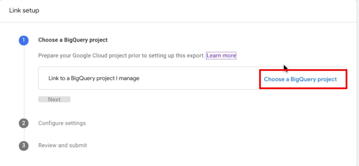359x166 pixels.
Task: Click the blue Choose a BigQuery project link
Action: pos(300,79)
